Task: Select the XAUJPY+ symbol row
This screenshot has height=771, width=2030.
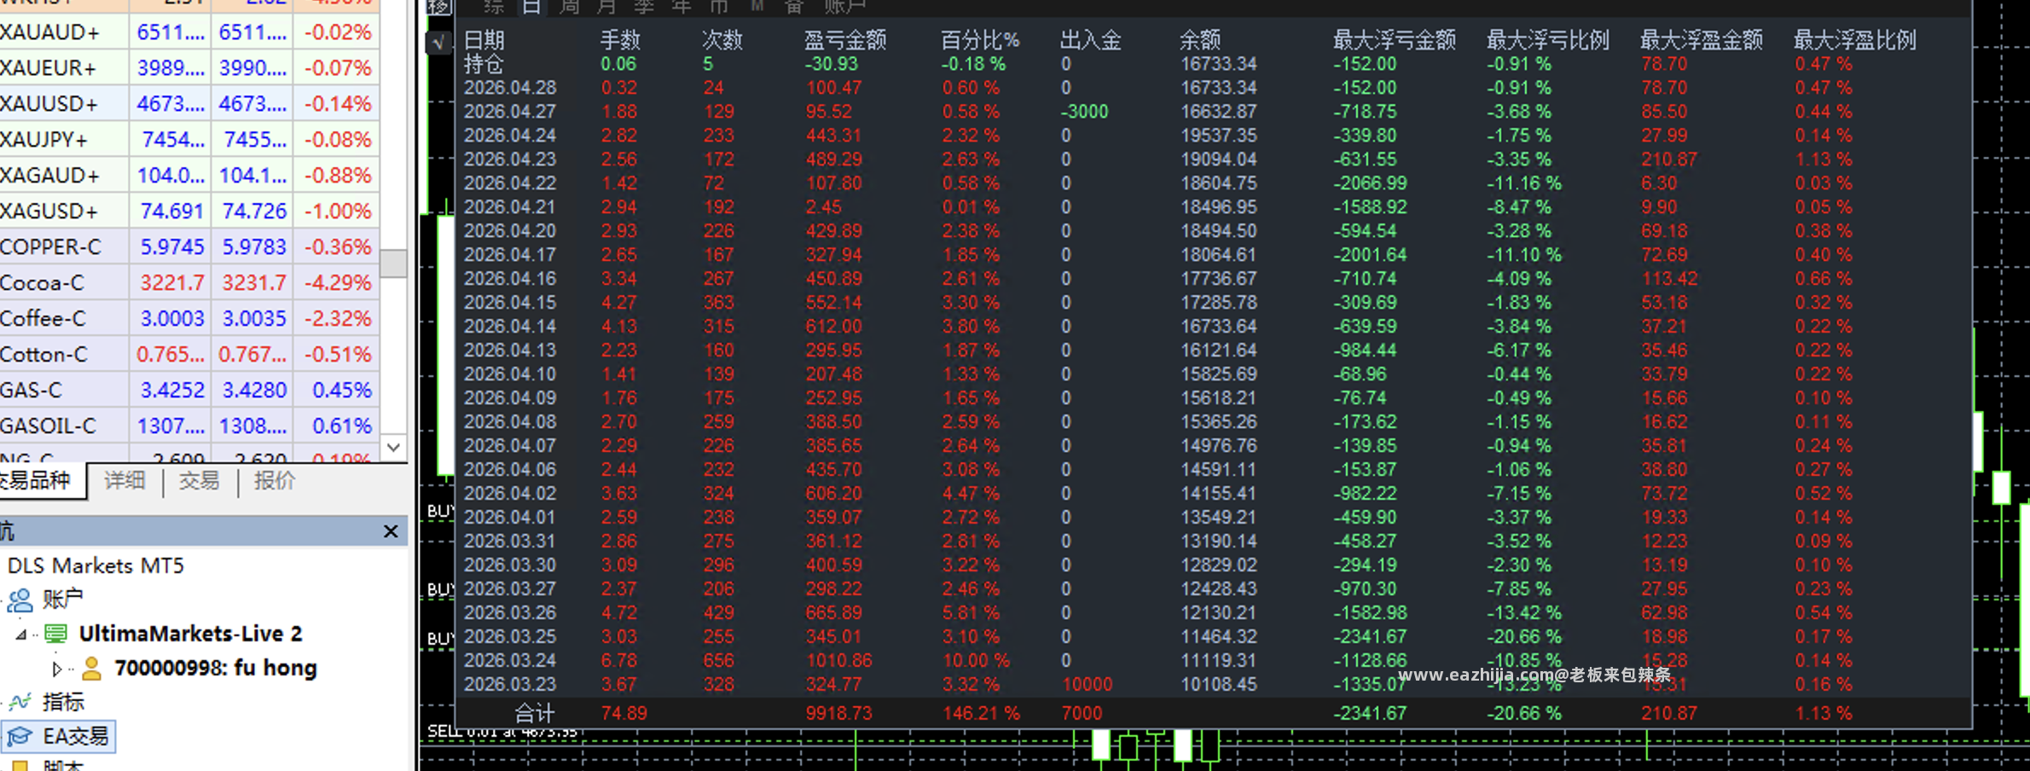Action: tap(189, 139)
